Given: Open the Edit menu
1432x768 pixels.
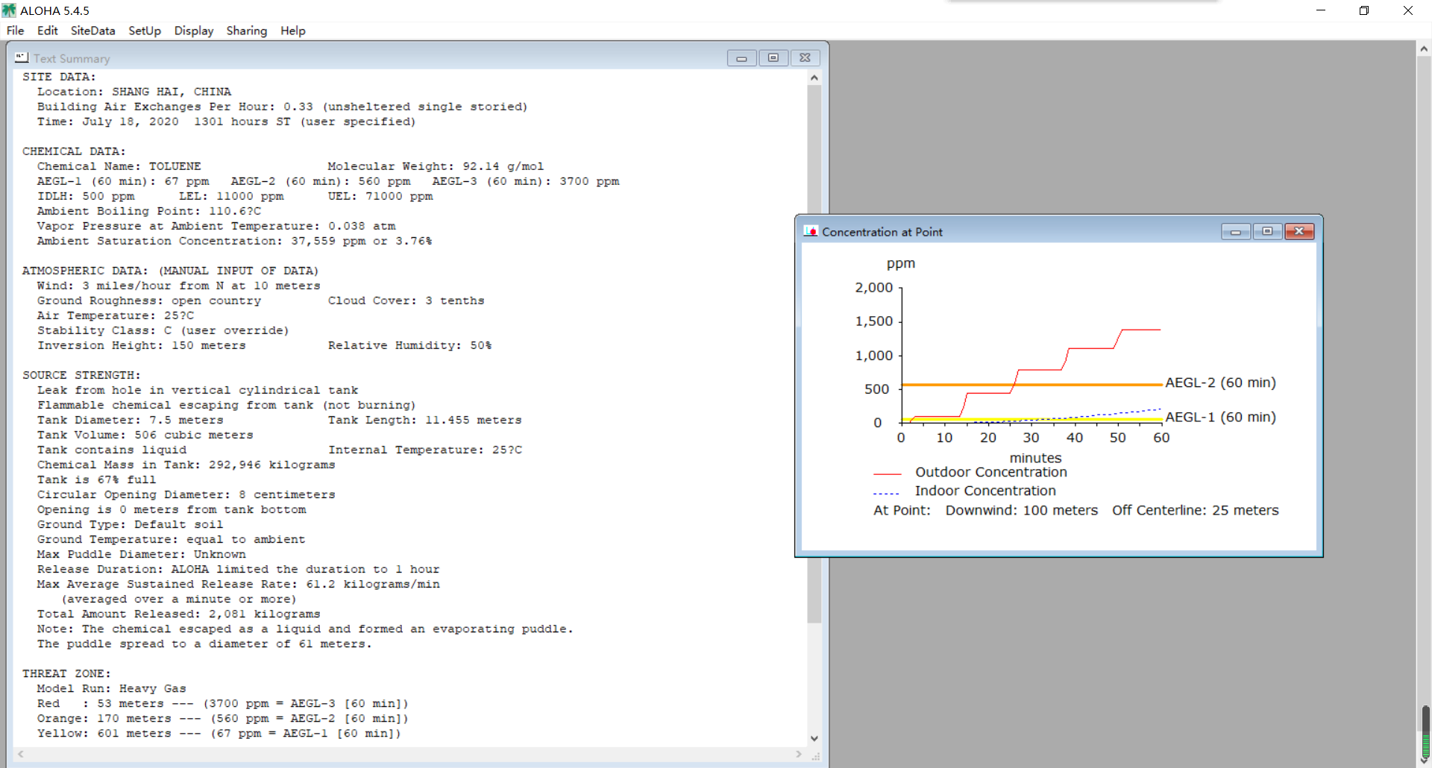Looking at the screenshot, I should pos(47,31).
